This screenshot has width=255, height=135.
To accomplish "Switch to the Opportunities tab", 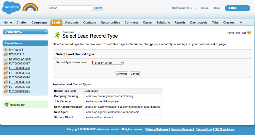I will coord(110,22).
